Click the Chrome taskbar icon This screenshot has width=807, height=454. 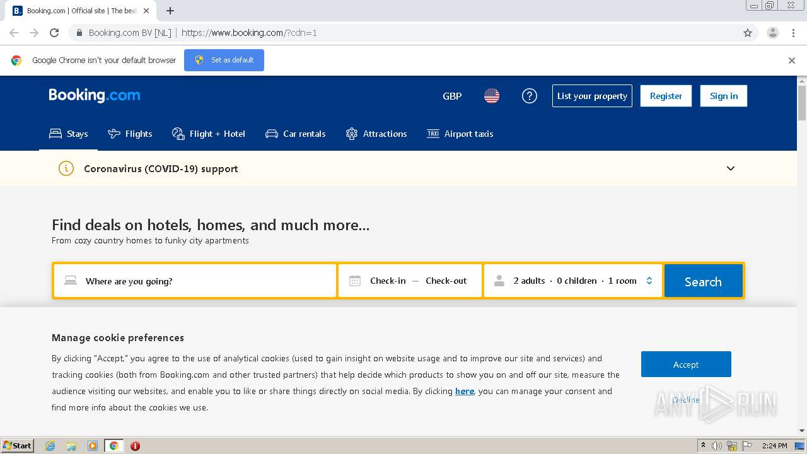[114, 446]
